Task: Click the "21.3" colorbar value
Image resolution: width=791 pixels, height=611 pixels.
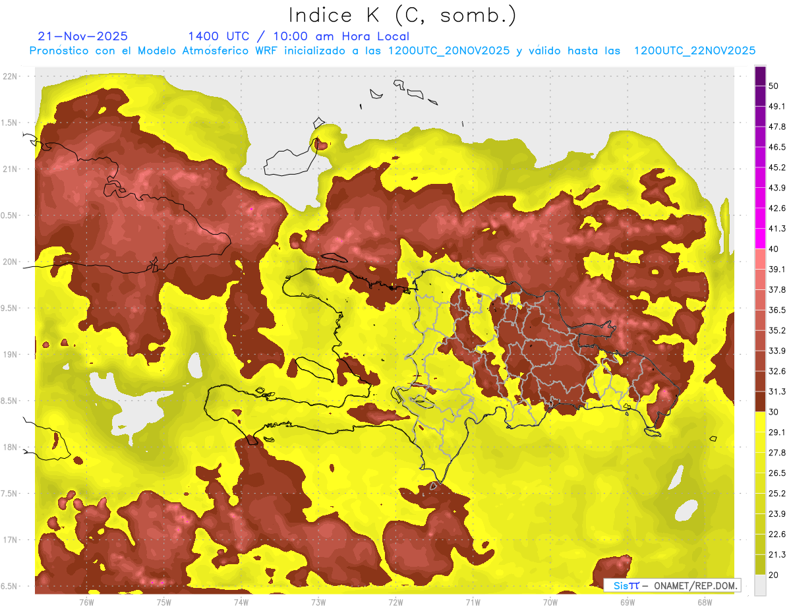Action: (777, 555)
